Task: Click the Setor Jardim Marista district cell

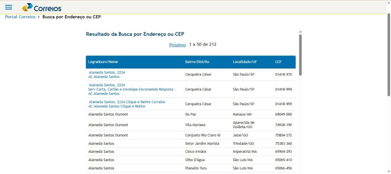Action: point(202,143)
